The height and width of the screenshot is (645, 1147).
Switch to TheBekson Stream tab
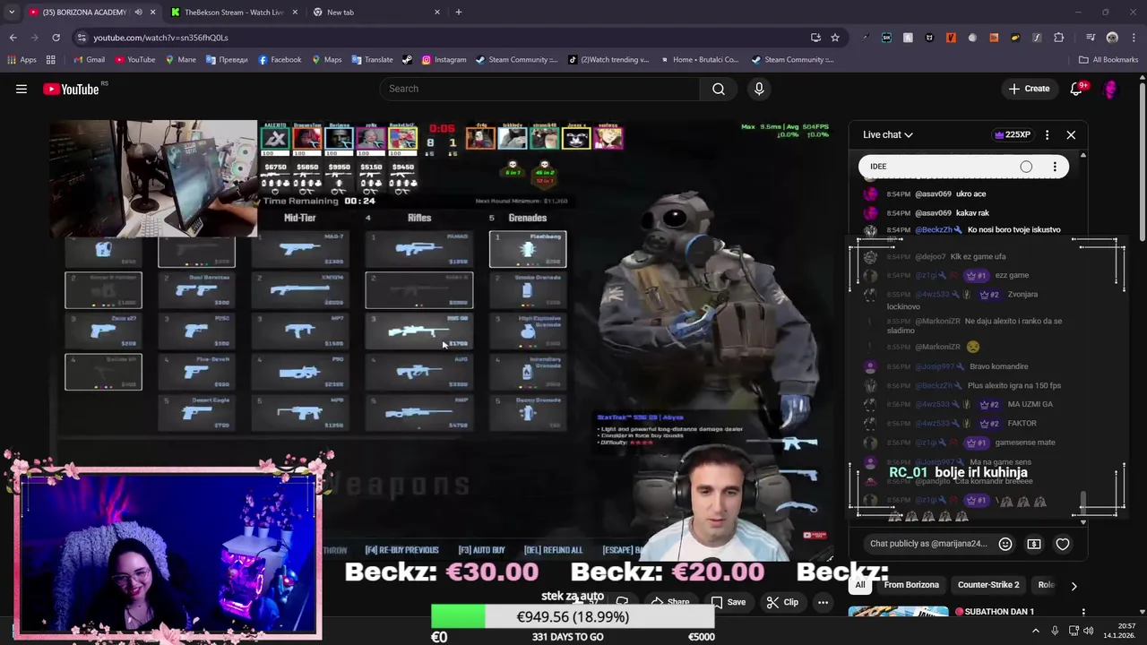click(x=233, y=13)
